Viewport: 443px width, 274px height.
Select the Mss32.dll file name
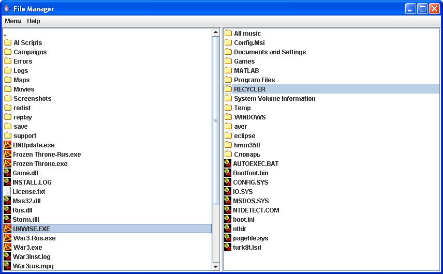(26, 201)
